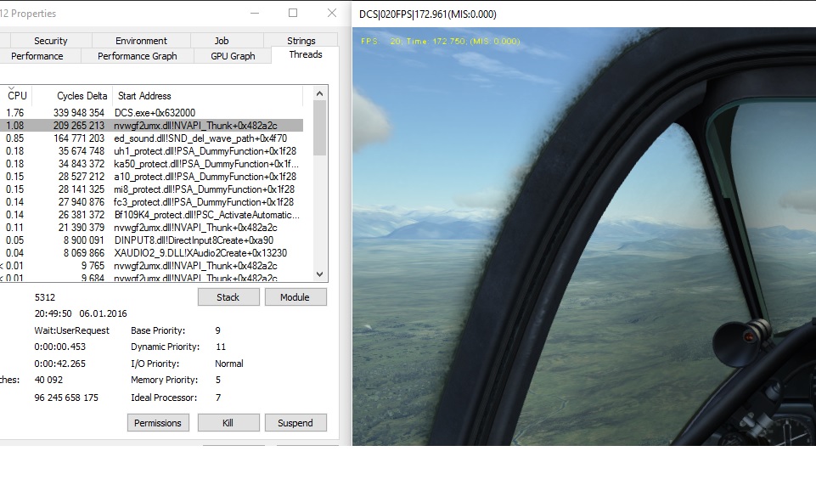Sort by Cycles Delta column header
Viewport: 816px width, 502px height.
click(x=72, y=96)
